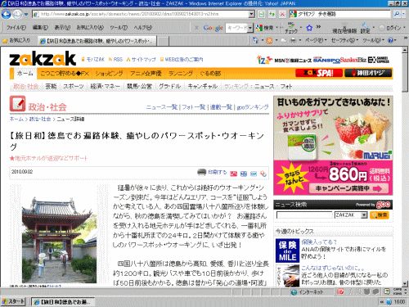Click the magnifier search icon in the browser search box

(397, 14)
